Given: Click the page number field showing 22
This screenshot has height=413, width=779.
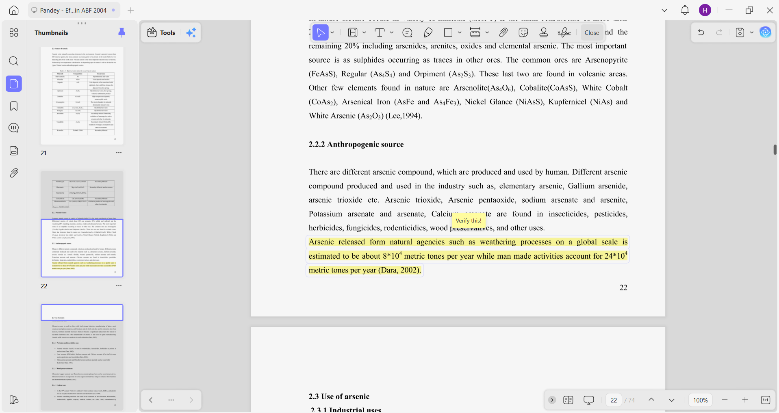Looking at the screenshot, I should pyautogui.click(x=614, y=400).
